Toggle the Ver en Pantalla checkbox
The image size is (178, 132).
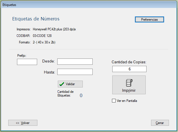[114, 101]
